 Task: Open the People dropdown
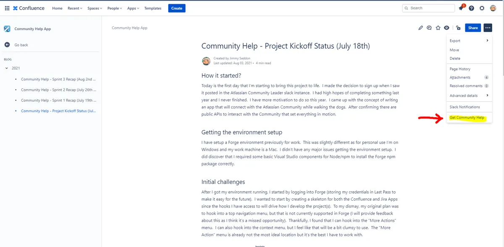115,8
